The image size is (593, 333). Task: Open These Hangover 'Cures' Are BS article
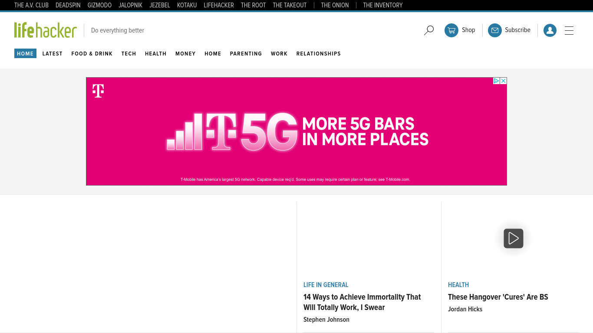click(x=498, y=297)
